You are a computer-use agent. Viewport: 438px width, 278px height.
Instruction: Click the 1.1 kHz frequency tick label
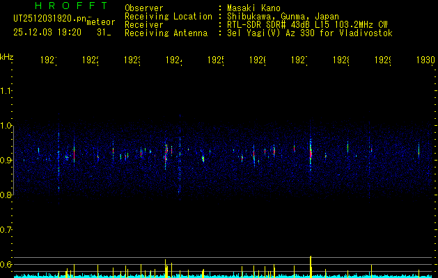(6, 90)
